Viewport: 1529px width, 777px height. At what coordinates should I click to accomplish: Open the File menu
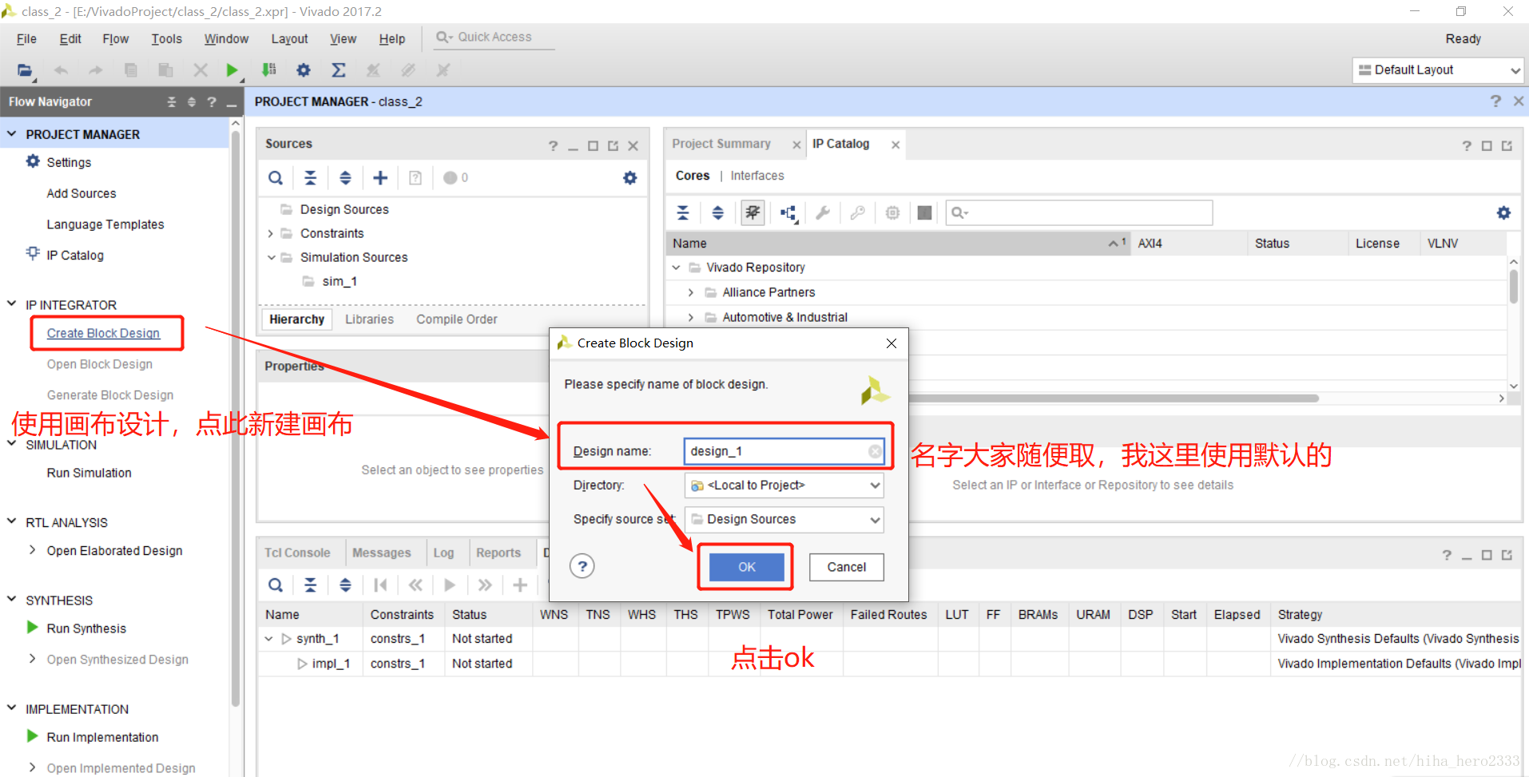26,39
